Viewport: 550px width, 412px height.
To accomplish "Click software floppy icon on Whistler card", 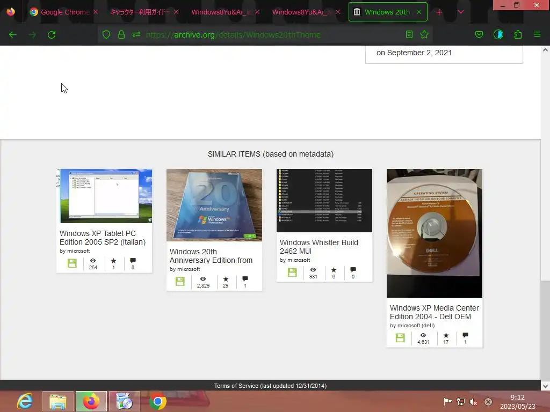I will 292,273.
